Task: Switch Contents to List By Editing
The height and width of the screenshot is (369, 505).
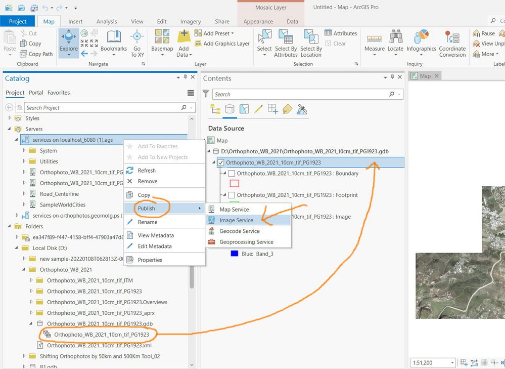Action: pyautogui.click(x=258, y=109)
